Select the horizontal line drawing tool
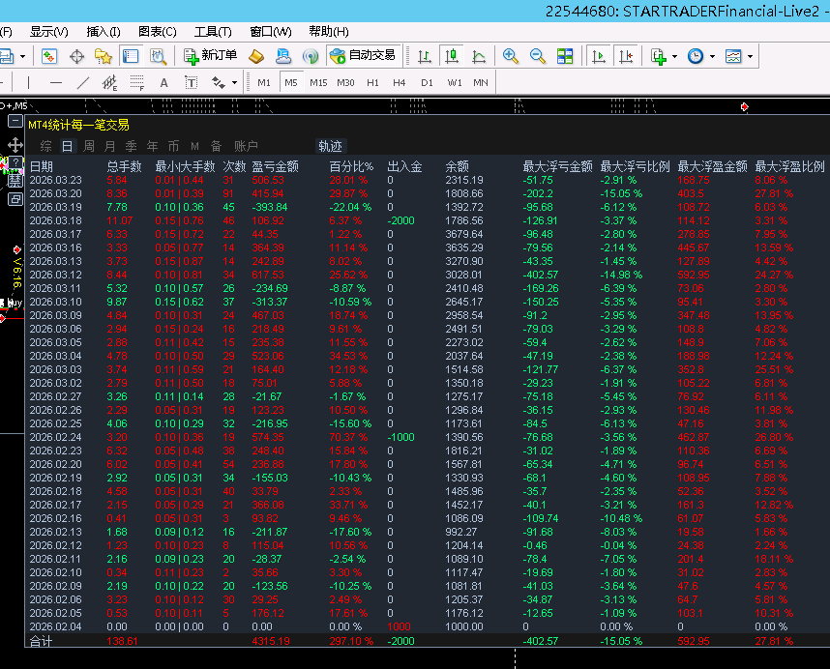Viewport: 830px width, 669px height. tap(55, 82)
